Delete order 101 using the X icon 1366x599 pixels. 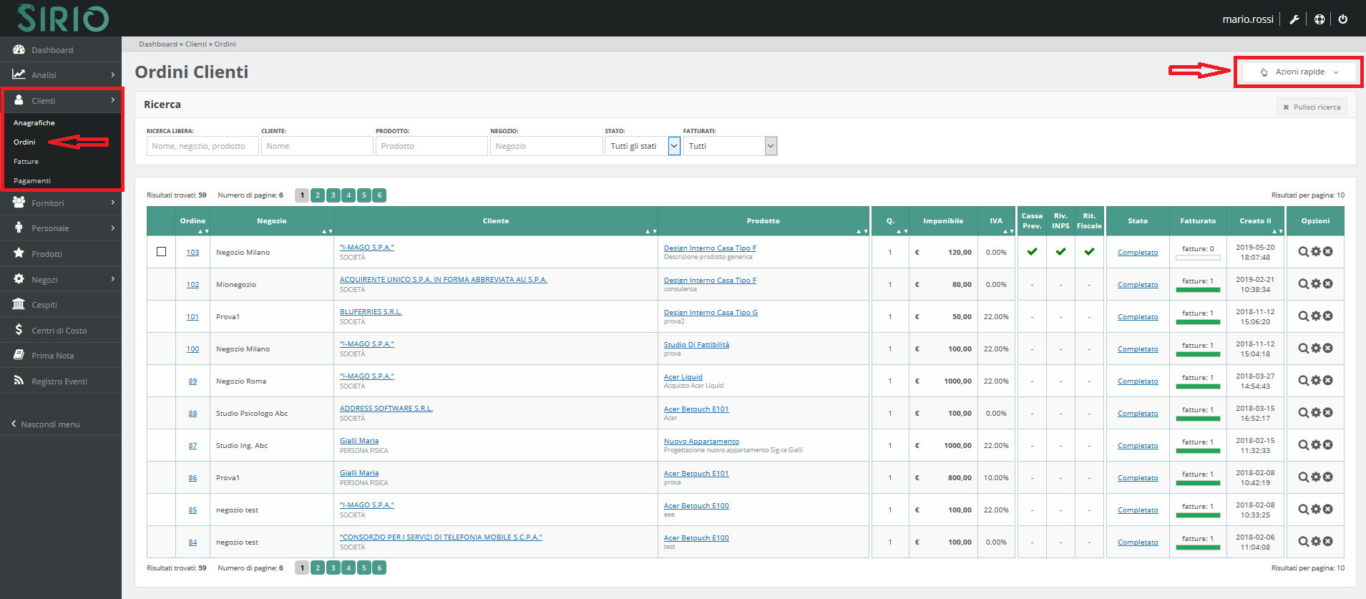pyautogui.click(x=1328, y=316)
